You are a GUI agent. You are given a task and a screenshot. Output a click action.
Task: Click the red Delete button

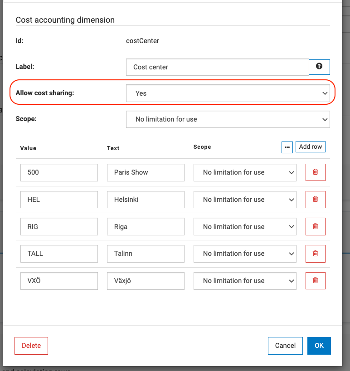31,346
